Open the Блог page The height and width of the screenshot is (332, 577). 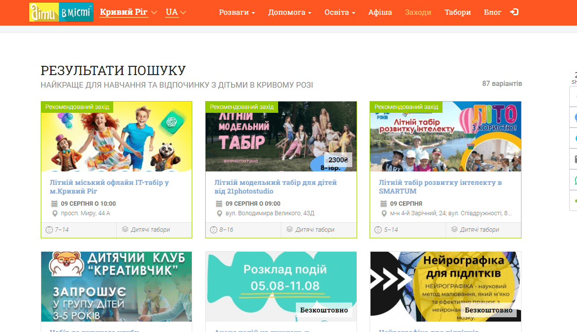493,12
